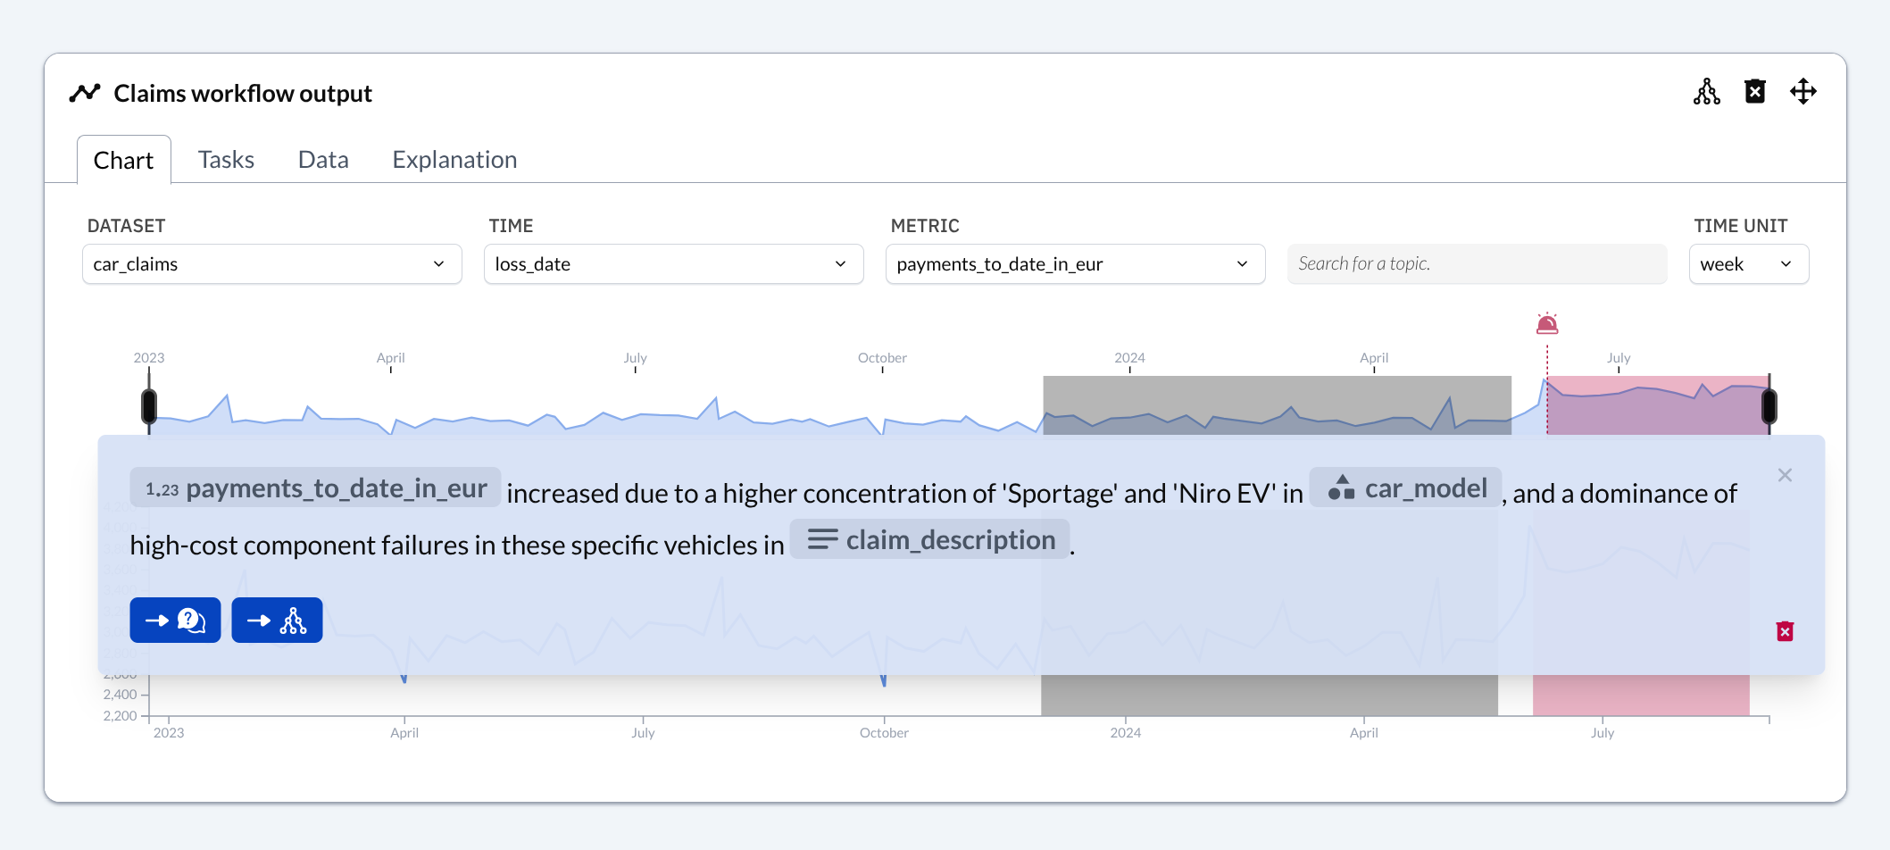1890x850 pixels.
Task: Open the DATASET dropdown showing car_claims
Action: point(271,264)
